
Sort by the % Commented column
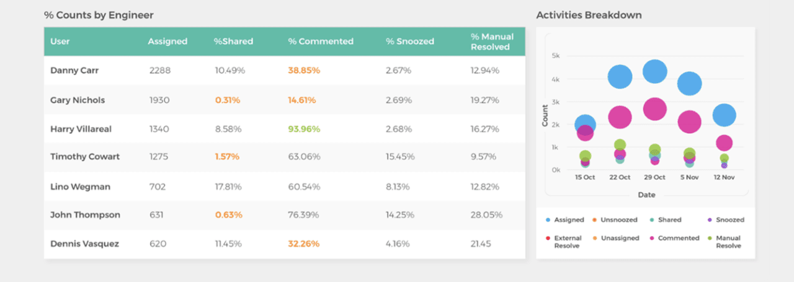321,42
